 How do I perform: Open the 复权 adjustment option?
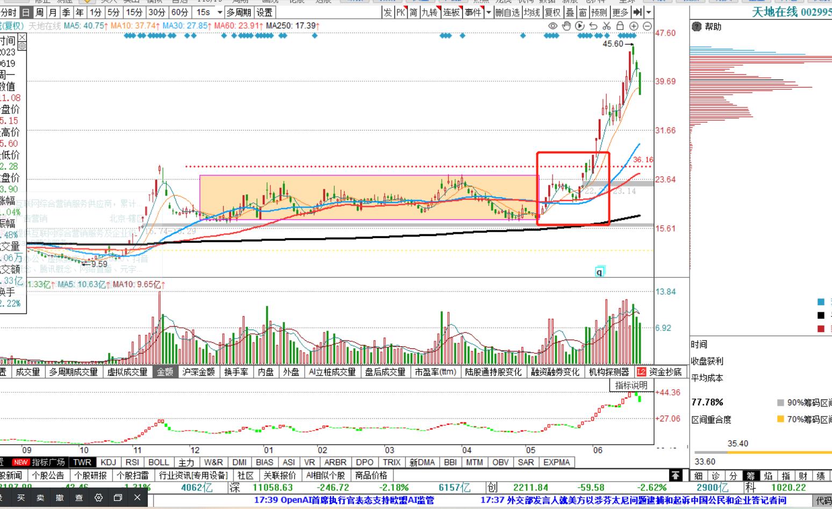coord(553,12)
